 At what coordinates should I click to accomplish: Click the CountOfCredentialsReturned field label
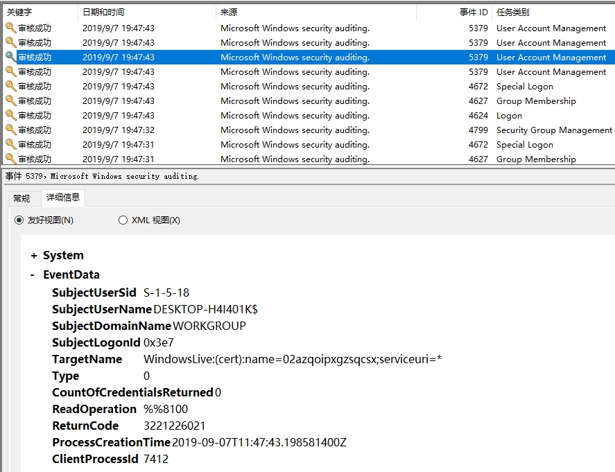pyautogui.click(x=132, y=392)
